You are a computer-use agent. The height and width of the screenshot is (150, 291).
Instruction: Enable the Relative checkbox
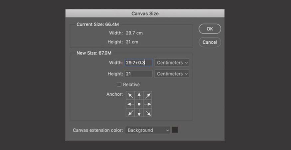pos(119,84)
